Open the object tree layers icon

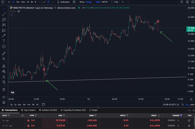4,102
